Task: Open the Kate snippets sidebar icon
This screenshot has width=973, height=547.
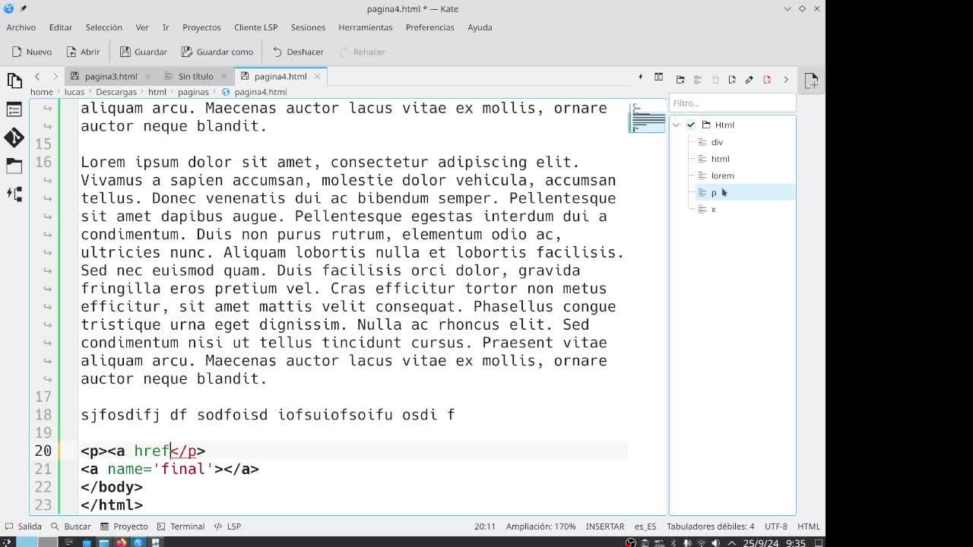Action: [14, 194]
